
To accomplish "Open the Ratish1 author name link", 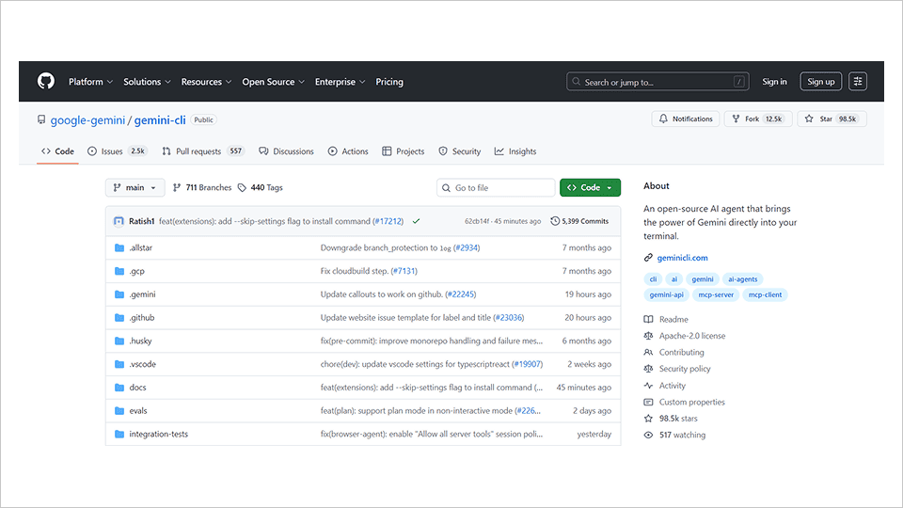I will click(142, 221).
